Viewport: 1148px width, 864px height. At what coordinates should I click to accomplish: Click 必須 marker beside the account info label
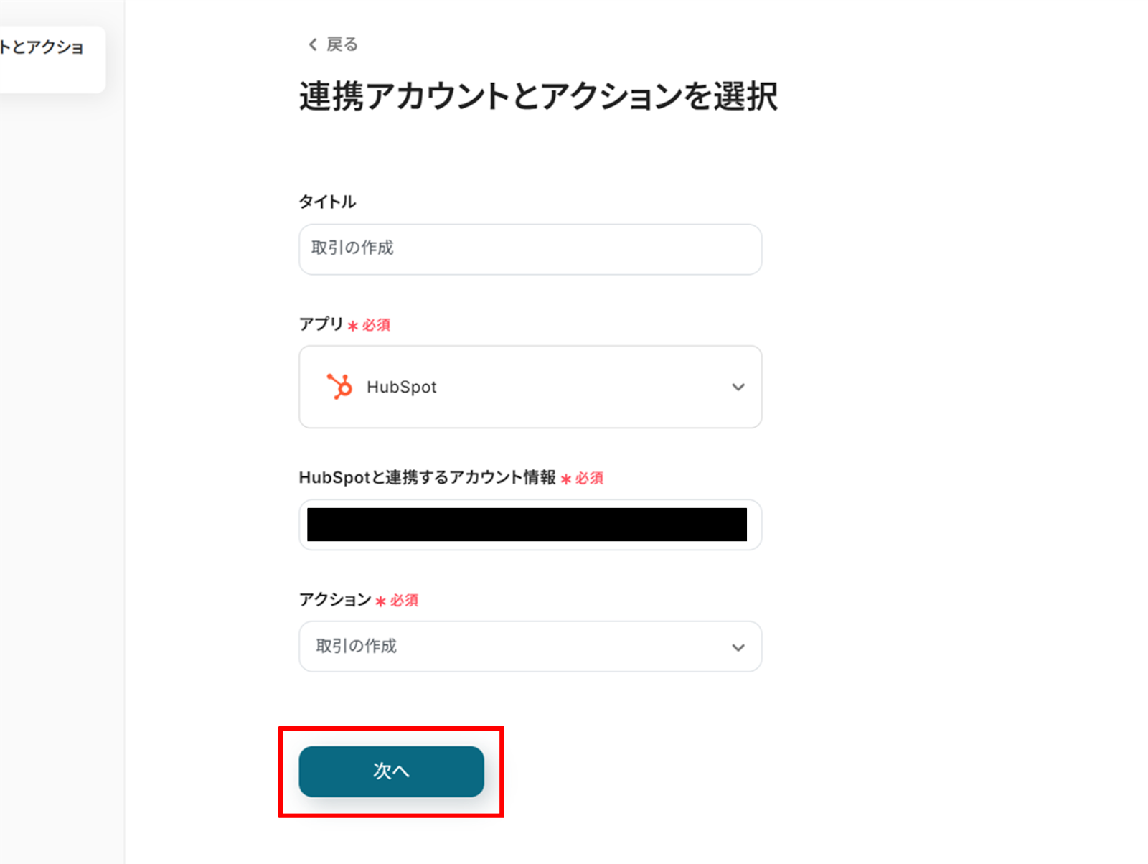589,478
